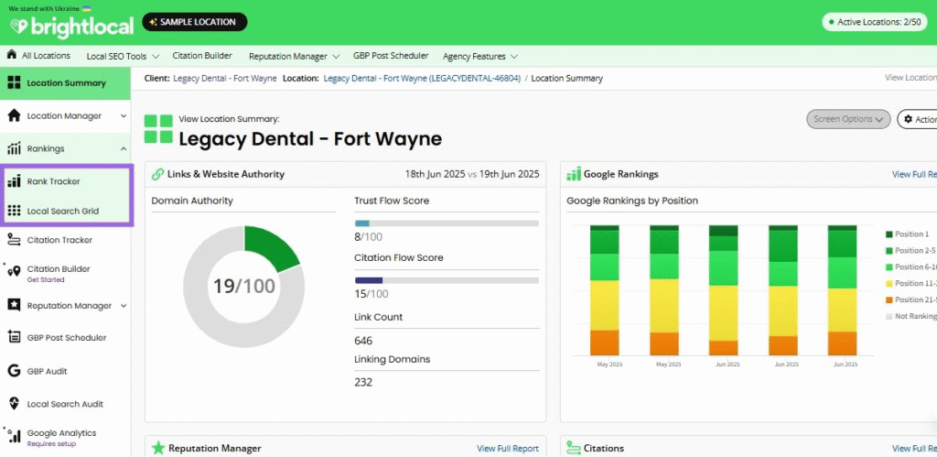Click the Get Started link under Citation Builder

(x=46, y=280)
